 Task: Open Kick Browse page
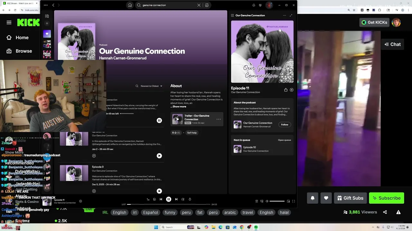click(x=19, y=51)
